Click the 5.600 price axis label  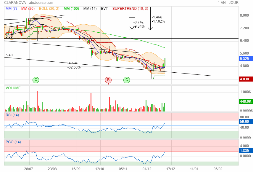[244, 53]
